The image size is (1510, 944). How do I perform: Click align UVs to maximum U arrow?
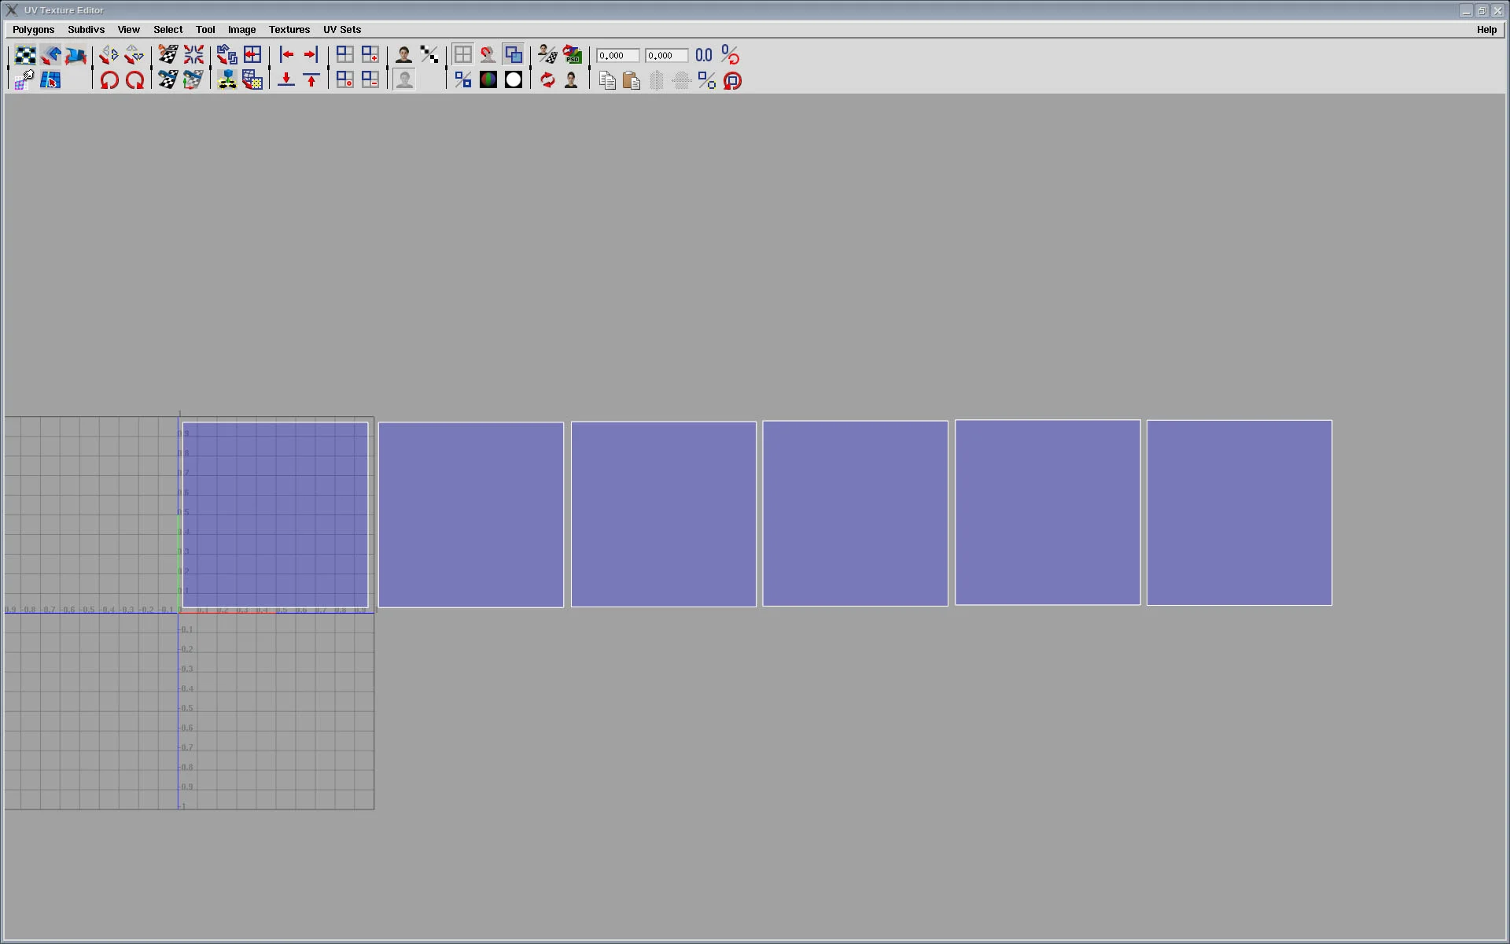(x=311, y=55)
